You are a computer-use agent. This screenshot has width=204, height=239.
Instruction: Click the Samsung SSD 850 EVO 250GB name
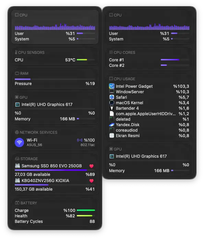52,166
